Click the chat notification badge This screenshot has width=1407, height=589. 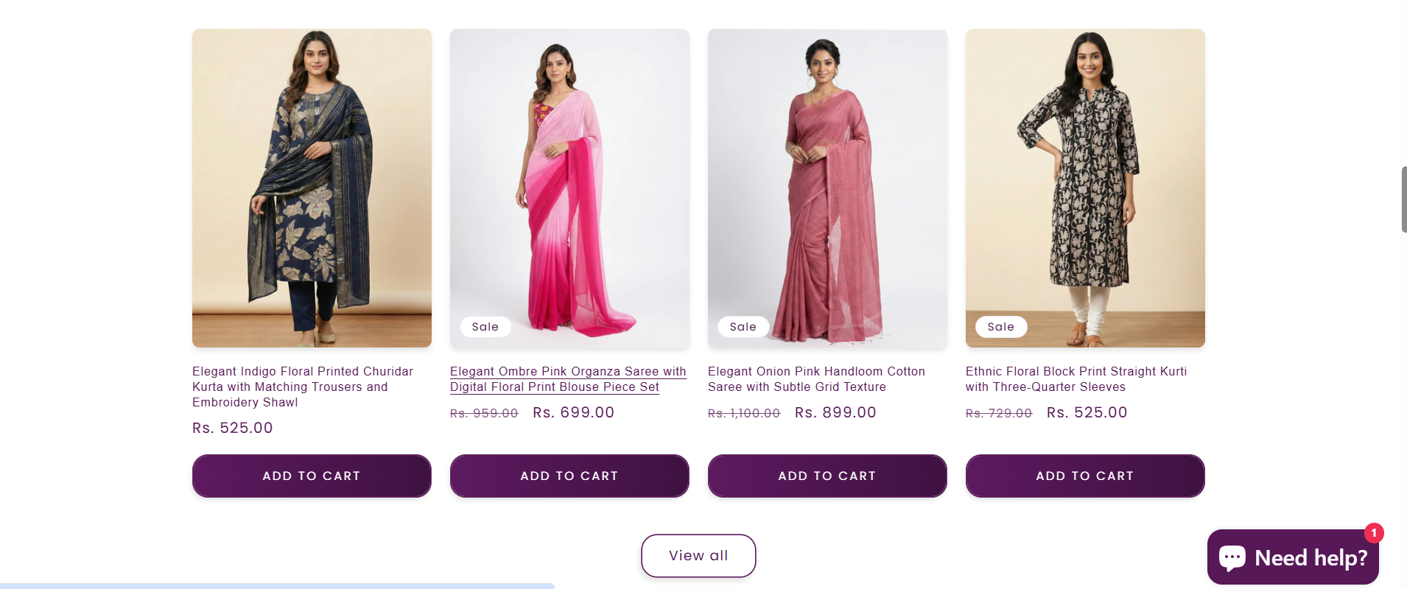click(1374, 532)
